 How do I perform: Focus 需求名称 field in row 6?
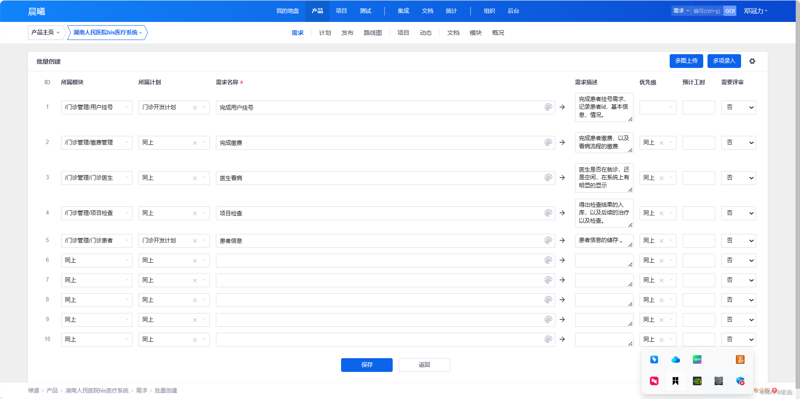pyautogui.click(x=385, y=261)
